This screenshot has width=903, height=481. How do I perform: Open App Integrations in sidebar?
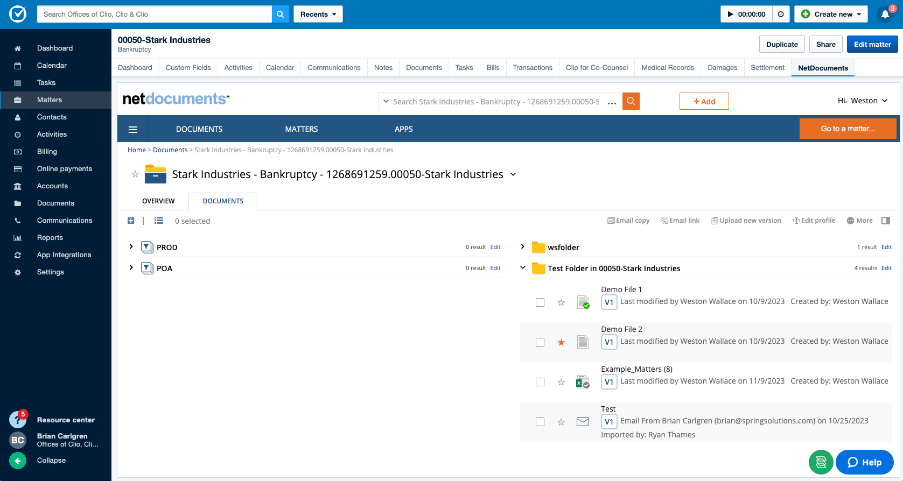pyautogui.click(x=64, y=255)
